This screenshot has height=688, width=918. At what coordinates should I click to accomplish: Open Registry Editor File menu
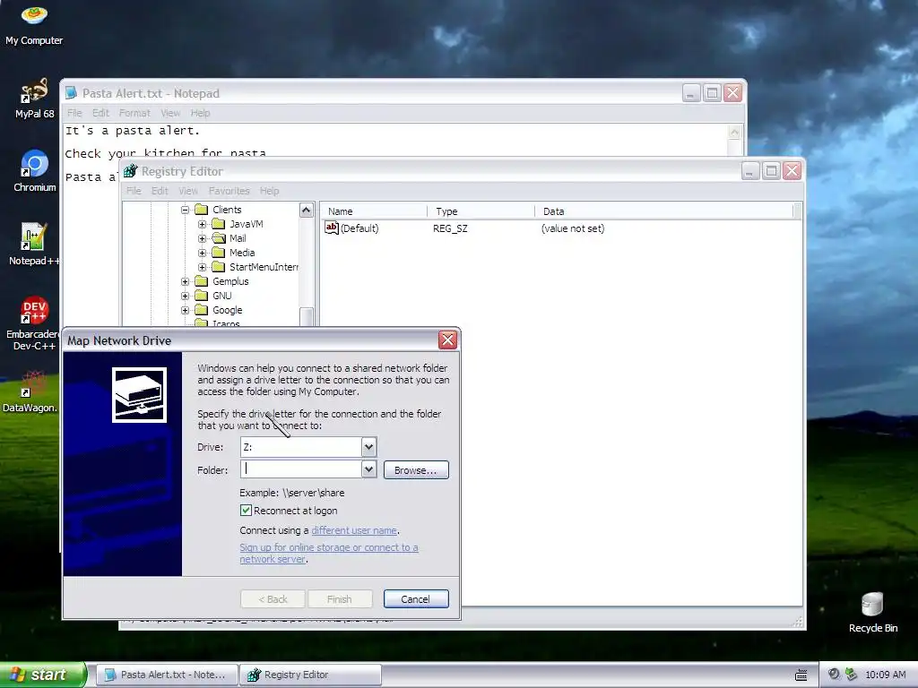[x=134, y=191]
